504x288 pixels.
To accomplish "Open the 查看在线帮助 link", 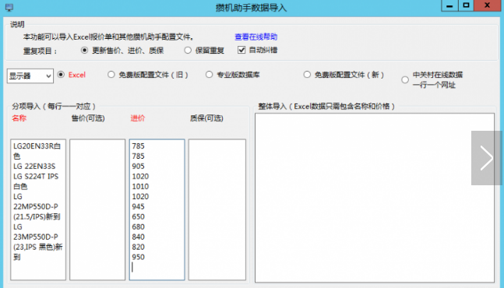I will point(256,37).
